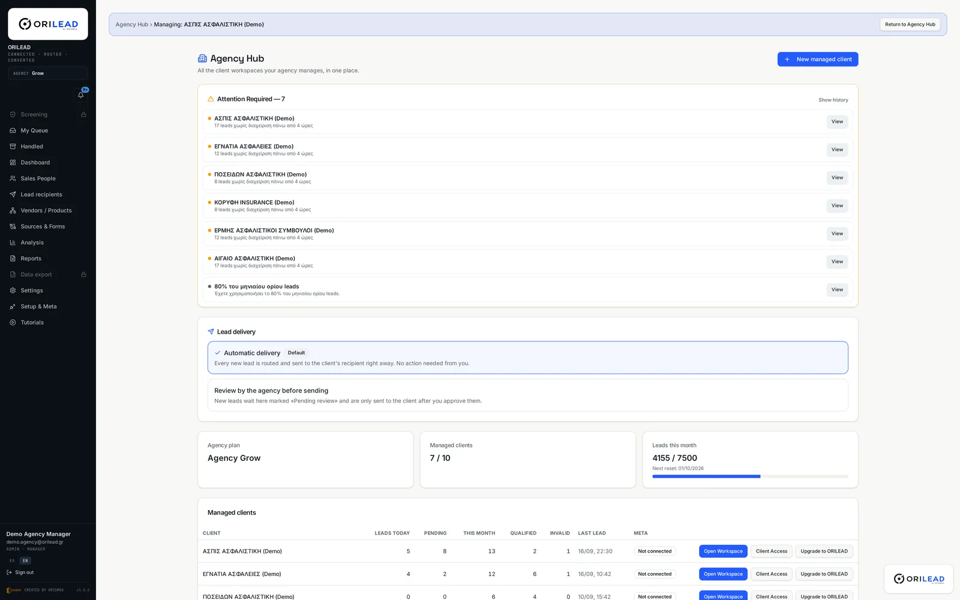Open Workspace for ΕΓΝΑΤΙΑ ΑΣΦΑΛΕΙΕΣ row

(x=723, y=574)
